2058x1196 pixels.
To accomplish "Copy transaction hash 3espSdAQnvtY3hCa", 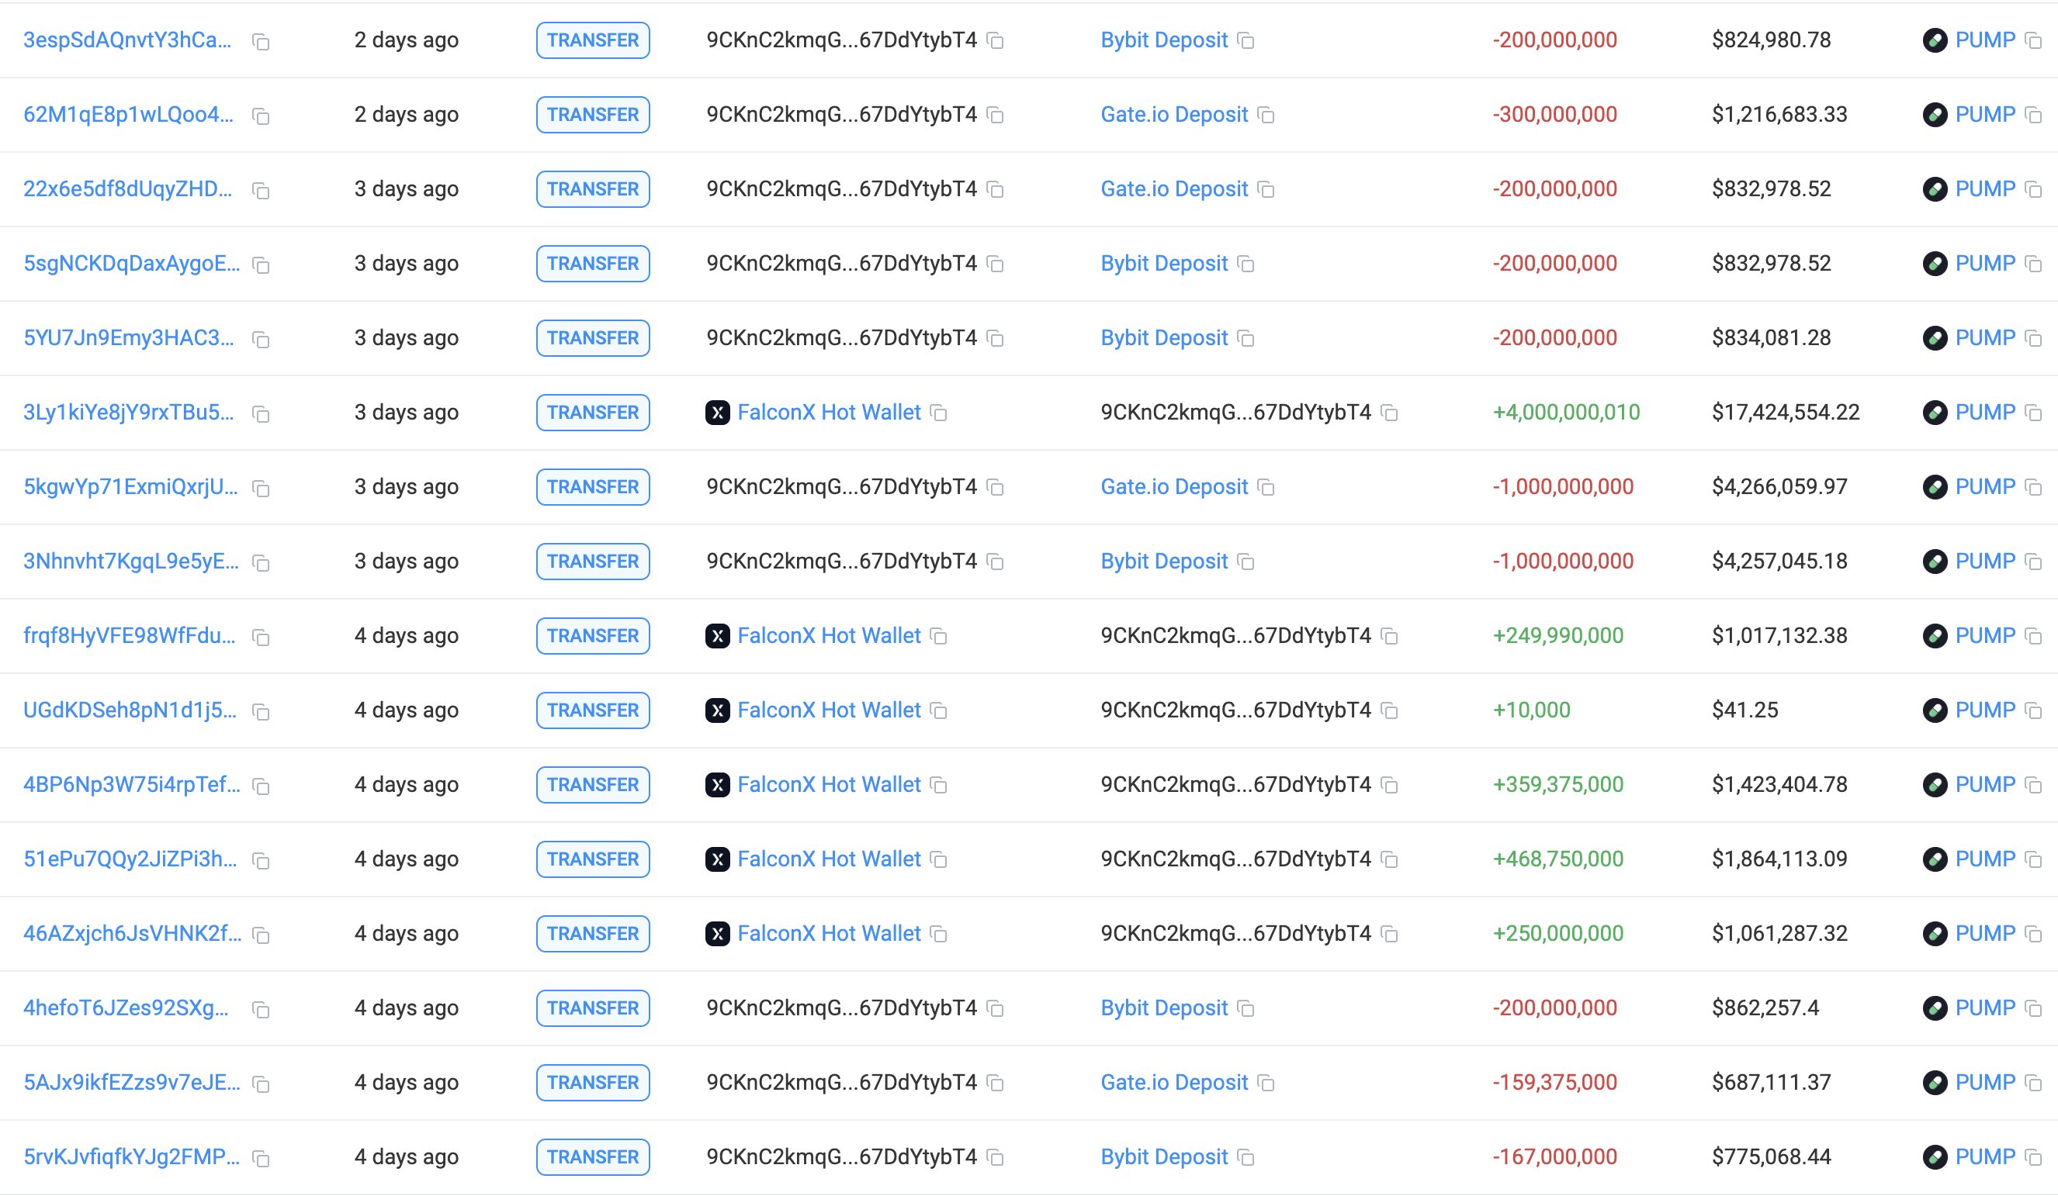I will click(261, 42).
